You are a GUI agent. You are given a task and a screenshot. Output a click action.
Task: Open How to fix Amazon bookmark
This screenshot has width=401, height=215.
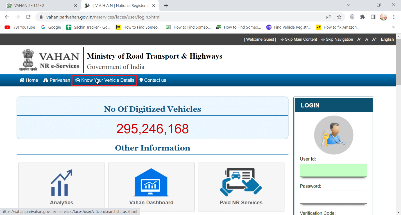pyautogui.click(x=338, y=27)
